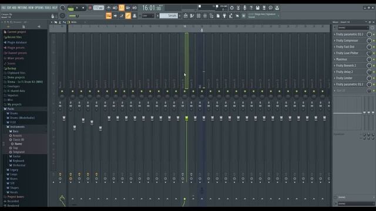Click the question mark help icon

(x=251, y=8)
